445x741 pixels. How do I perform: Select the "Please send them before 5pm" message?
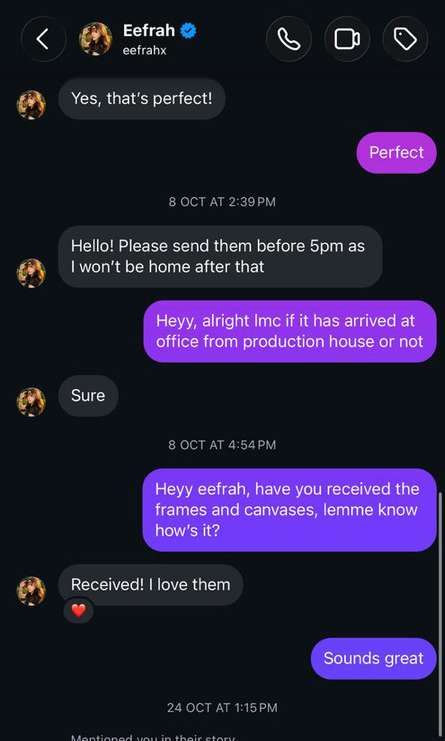[220, 256]
